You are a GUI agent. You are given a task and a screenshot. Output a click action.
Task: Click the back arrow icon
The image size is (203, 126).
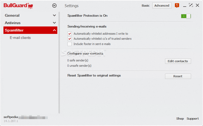pyautogui.click(x=54, y=6)
